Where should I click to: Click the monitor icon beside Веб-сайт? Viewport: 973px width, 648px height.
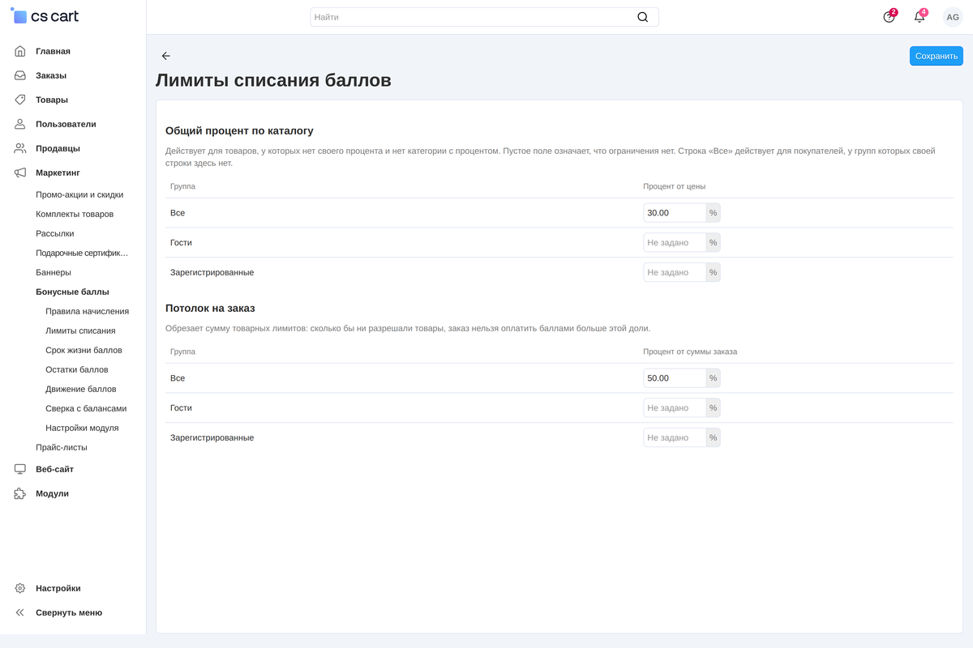tap(20, 469)
